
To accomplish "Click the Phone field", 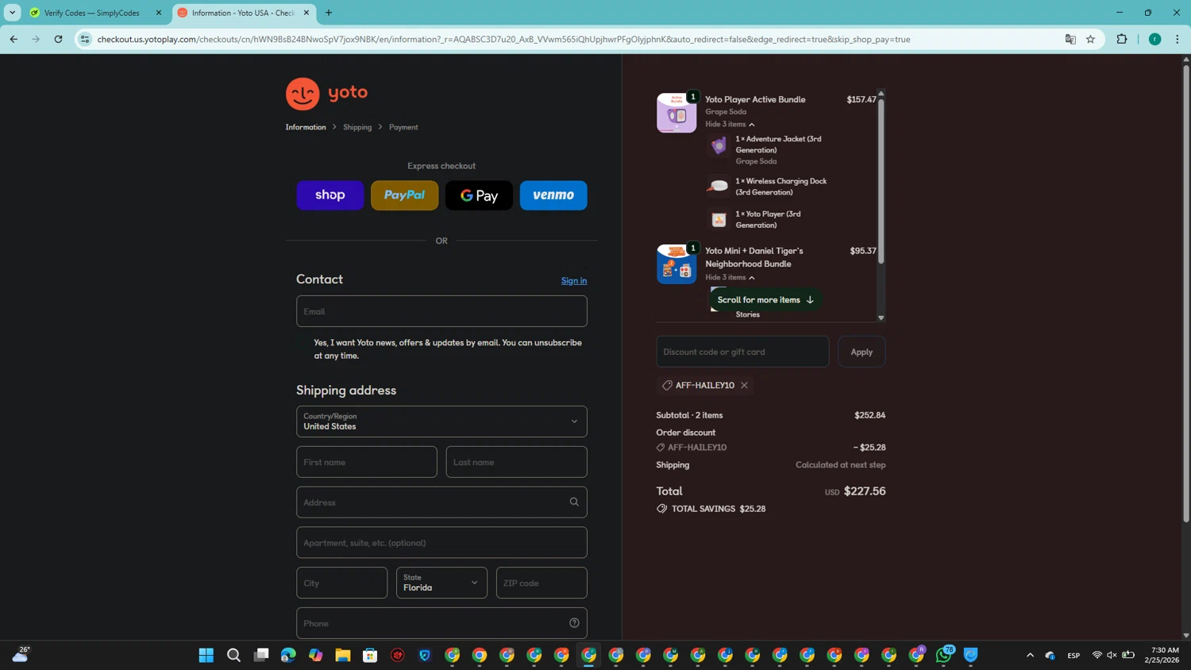I will (x=441, y=623).
